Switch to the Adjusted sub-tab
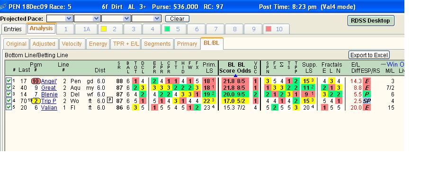Image resolution: width=438 pixels, height=189 pixels. (x=44, y=44)
